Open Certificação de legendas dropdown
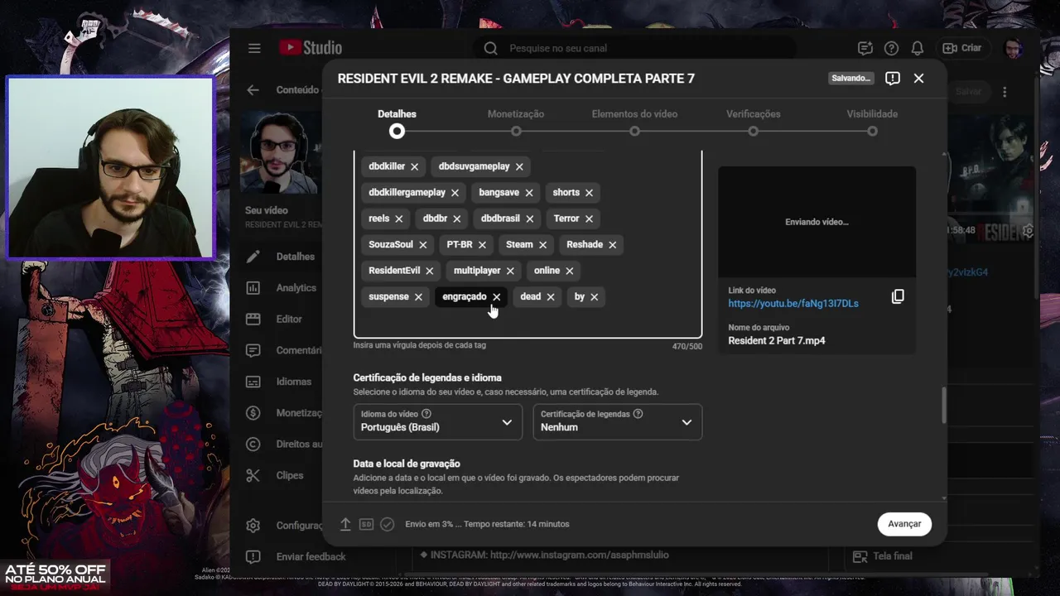The image size is (1060, 596). (x=618, y=422)
